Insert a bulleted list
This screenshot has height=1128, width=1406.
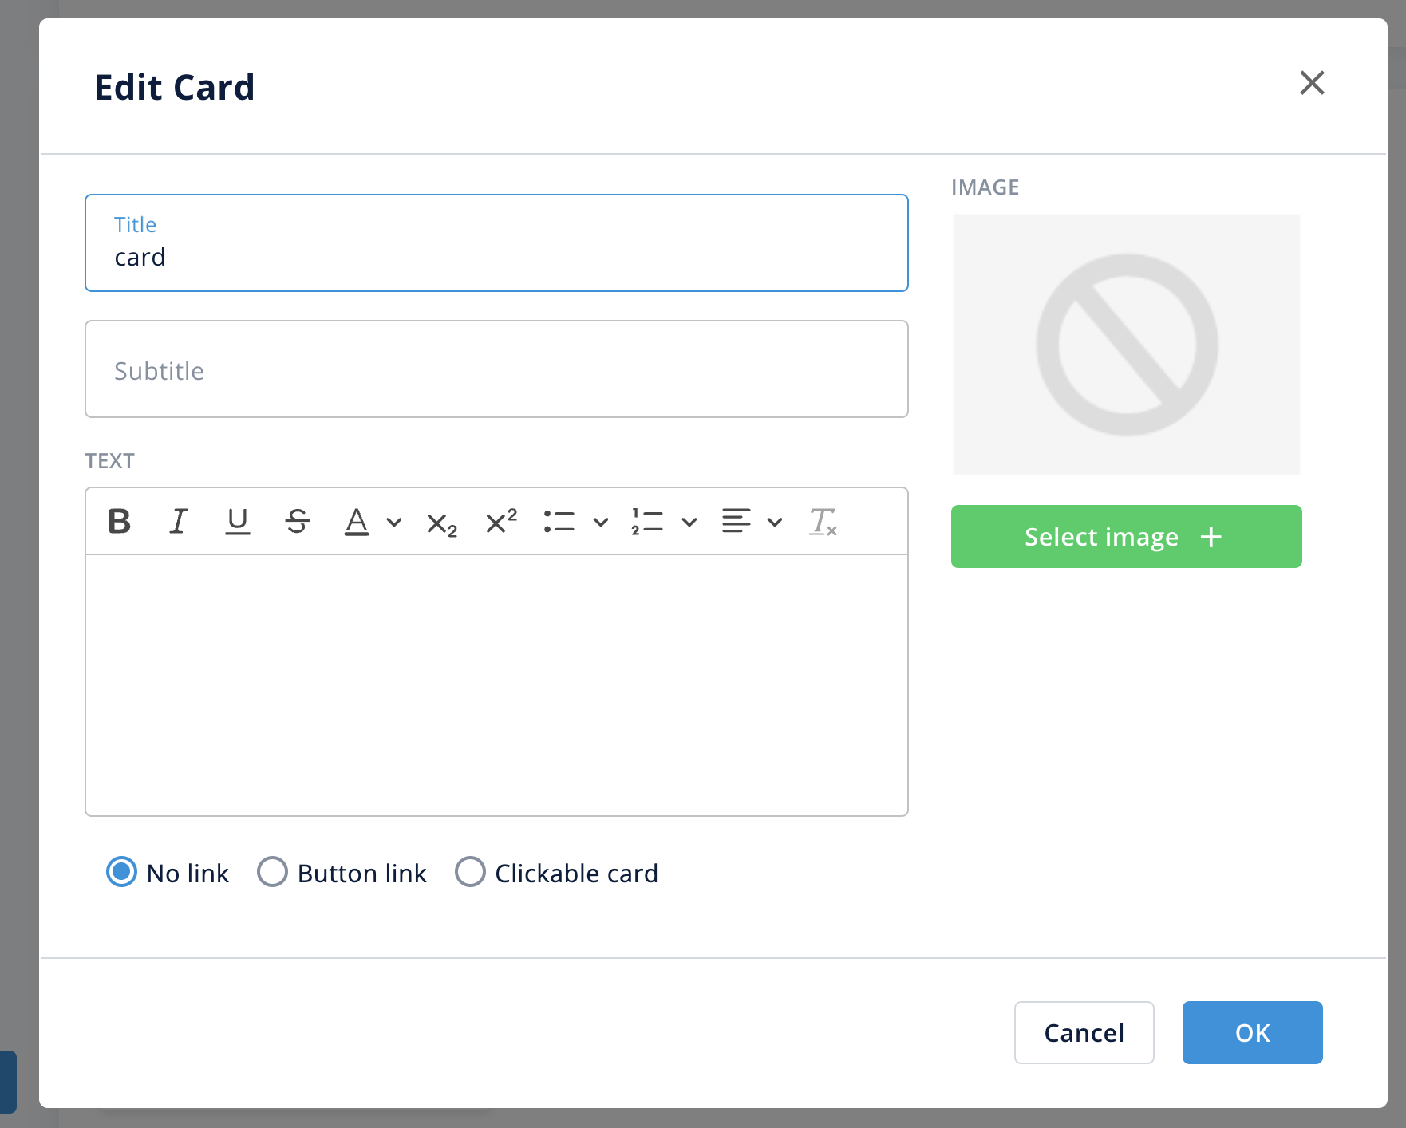click(559, 522)
